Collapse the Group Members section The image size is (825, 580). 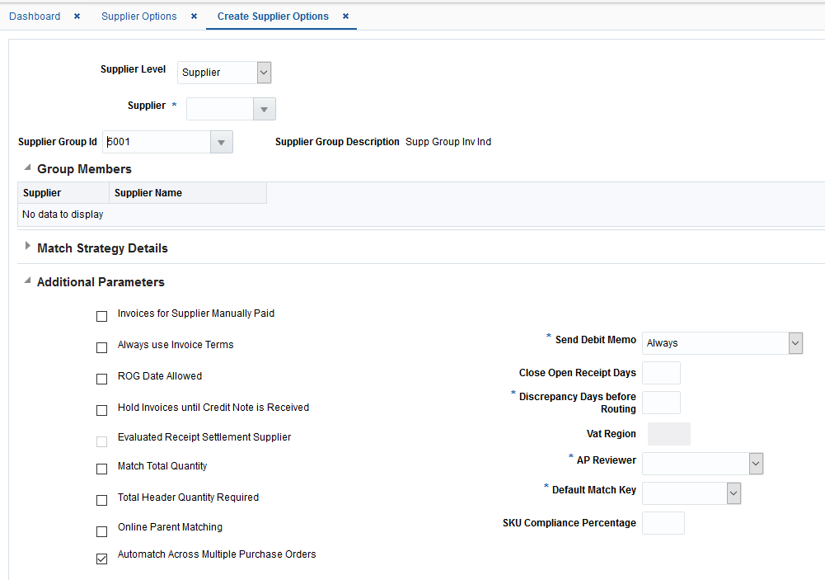(x=27, y=169)
